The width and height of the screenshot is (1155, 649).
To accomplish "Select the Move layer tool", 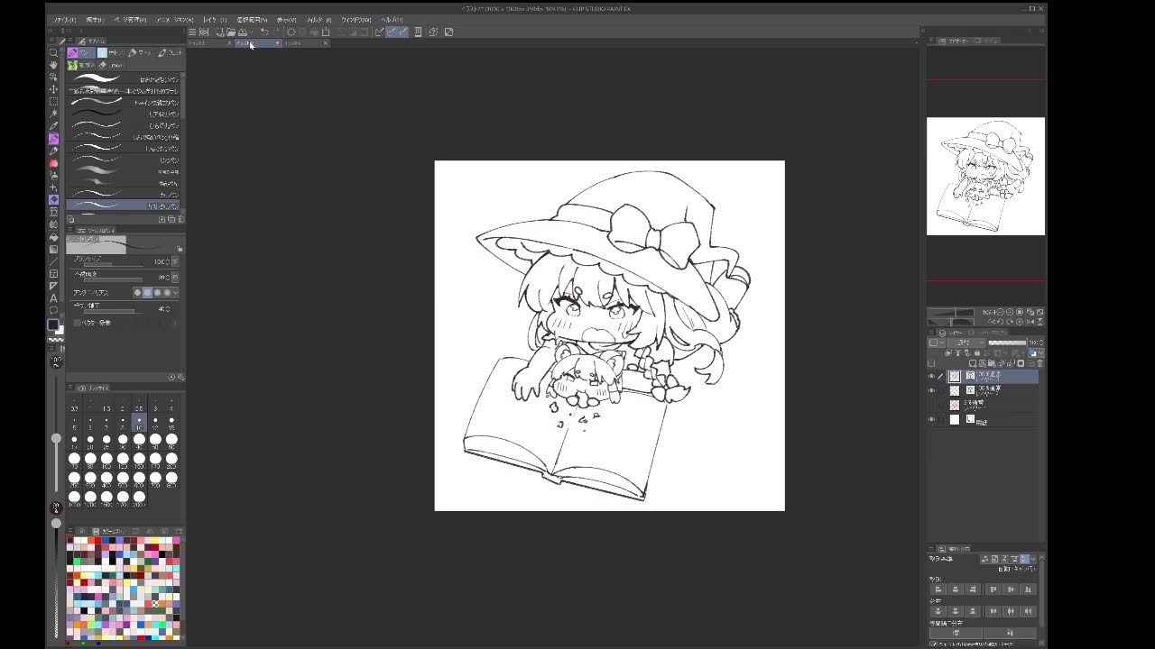I will point(53,89).
